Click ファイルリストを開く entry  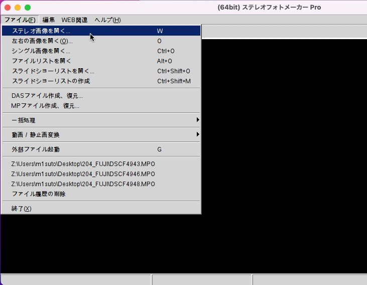(x=101, y=61)
